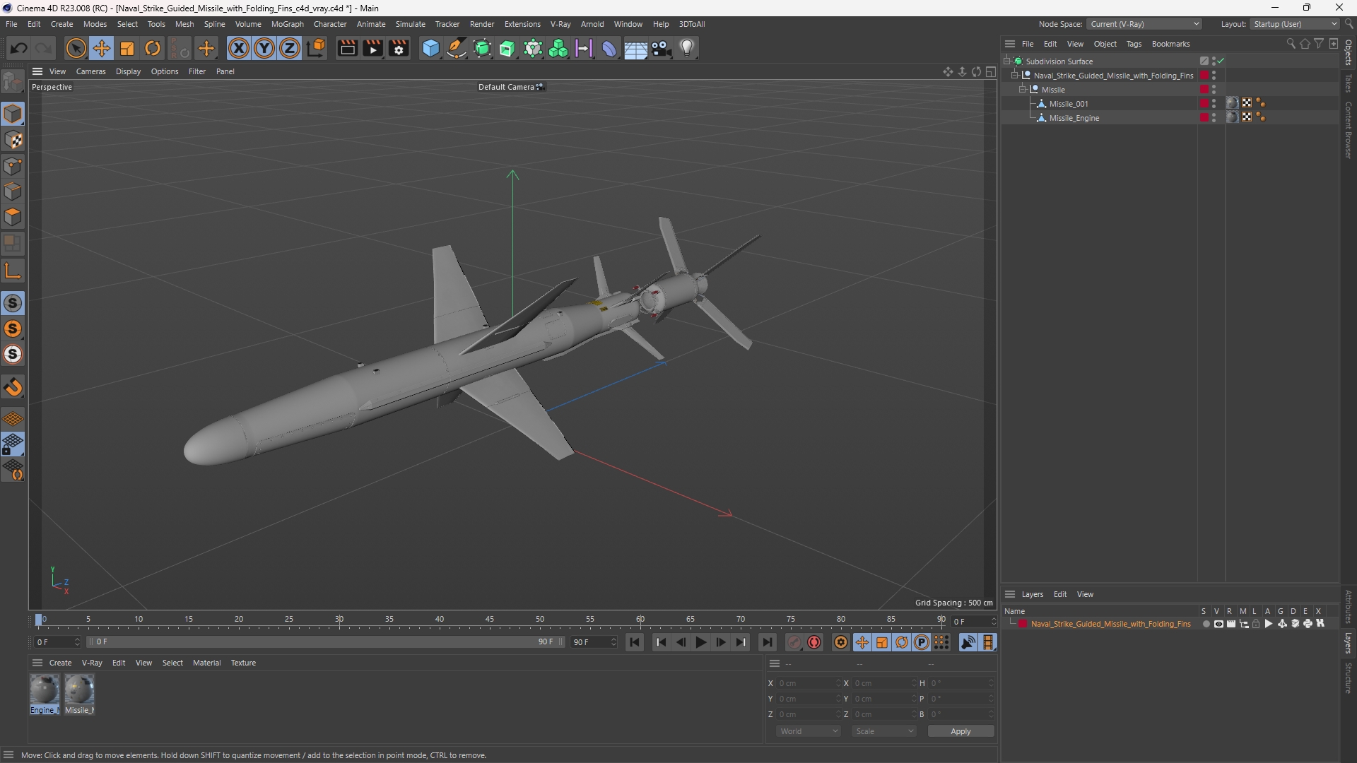Click the Coordinate System icon

(x=317, y=48)
